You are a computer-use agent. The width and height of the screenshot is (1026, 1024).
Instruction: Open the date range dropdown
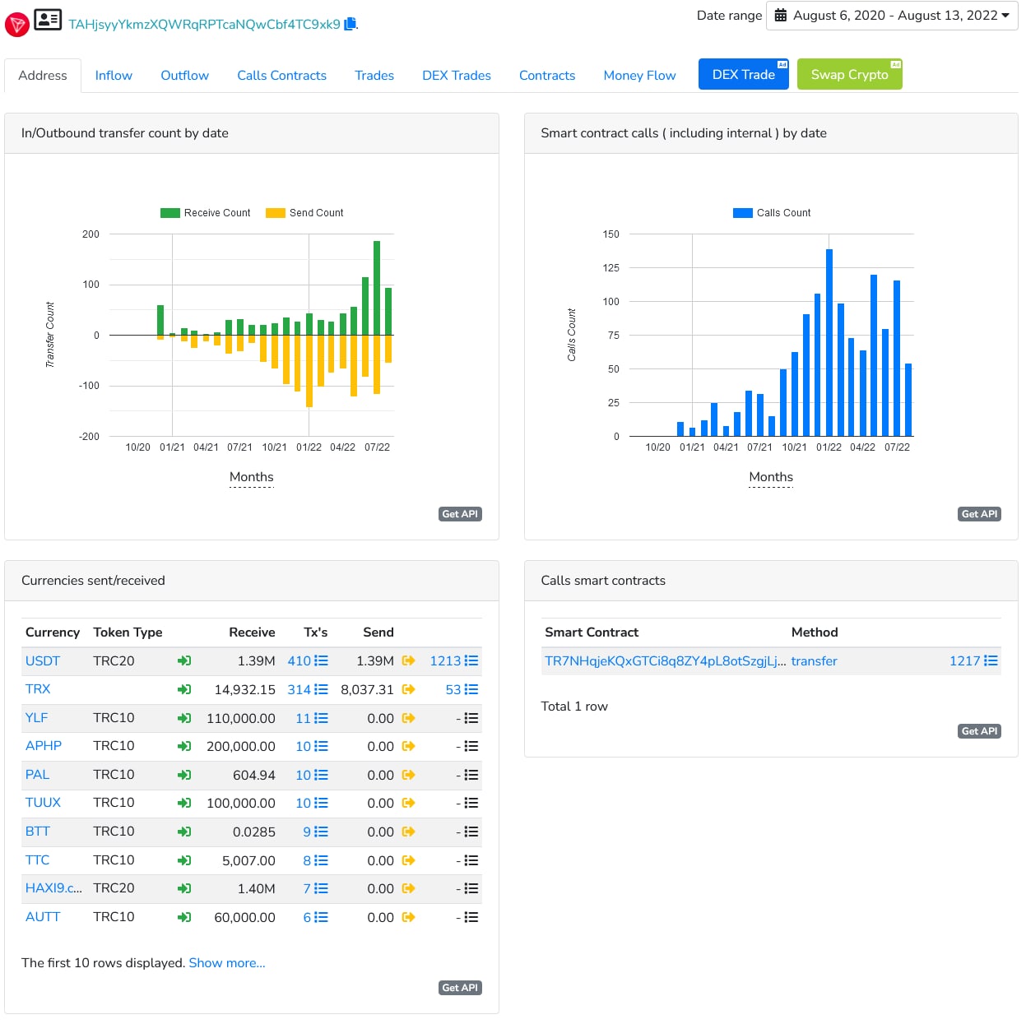(892, 16)
